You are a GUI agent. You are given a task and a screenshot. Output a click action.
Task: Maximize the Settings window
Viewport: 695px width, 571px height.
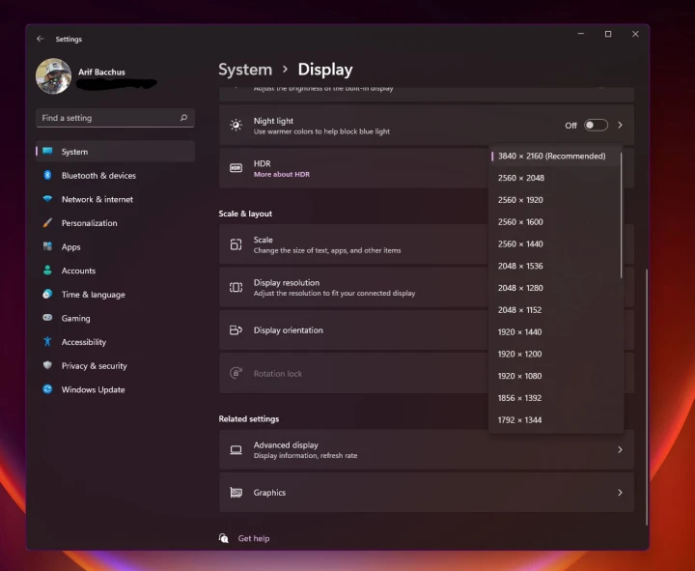[608, 34]
